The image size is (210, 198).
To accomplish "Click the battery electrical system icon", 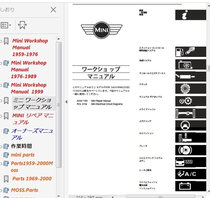I will tap(191, 186).
